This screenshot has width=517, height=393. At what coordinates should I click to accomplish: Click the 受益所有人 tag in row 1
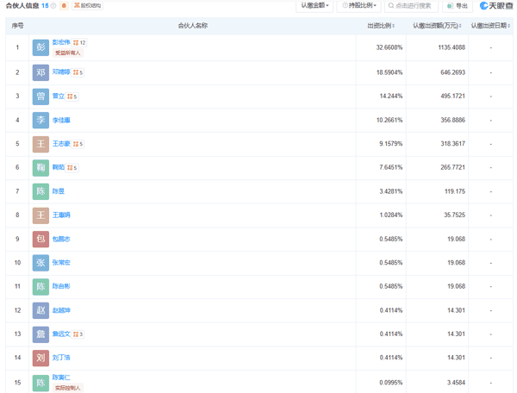click(67, 53)
